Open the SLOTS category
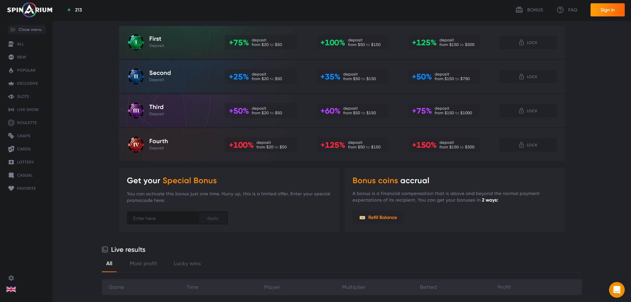Screen dimensions: 631x302 coord(19,97)
